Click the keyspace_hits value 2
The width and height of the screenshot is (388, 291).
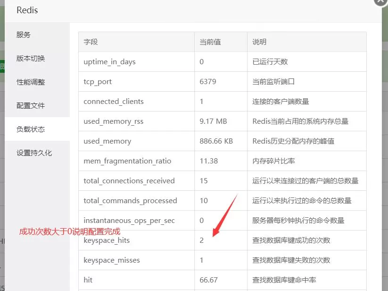(202, 240)
